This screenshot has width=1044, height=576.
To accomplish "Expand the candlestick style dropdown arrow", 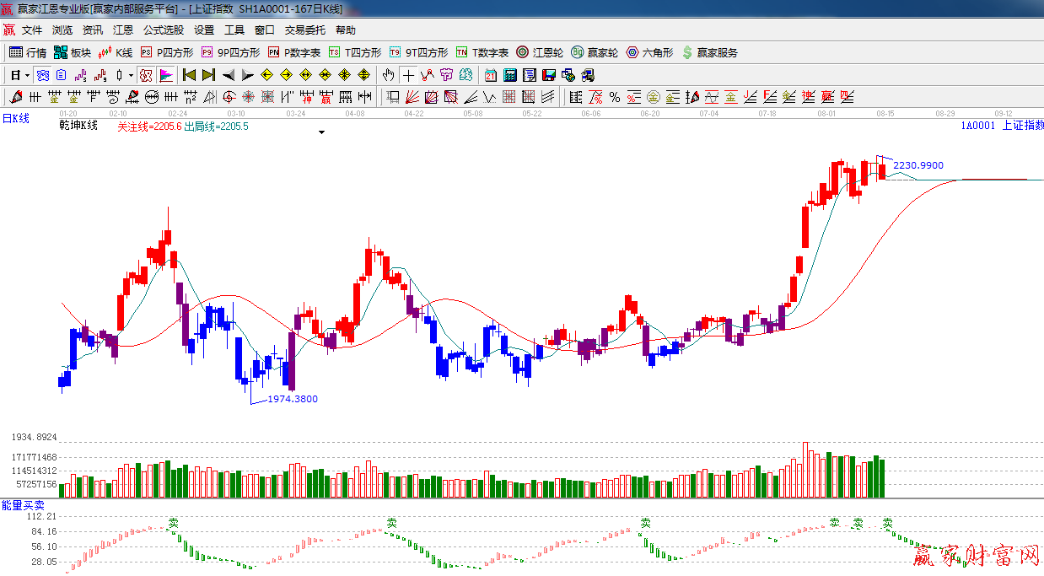I will [x=130, y=75].
